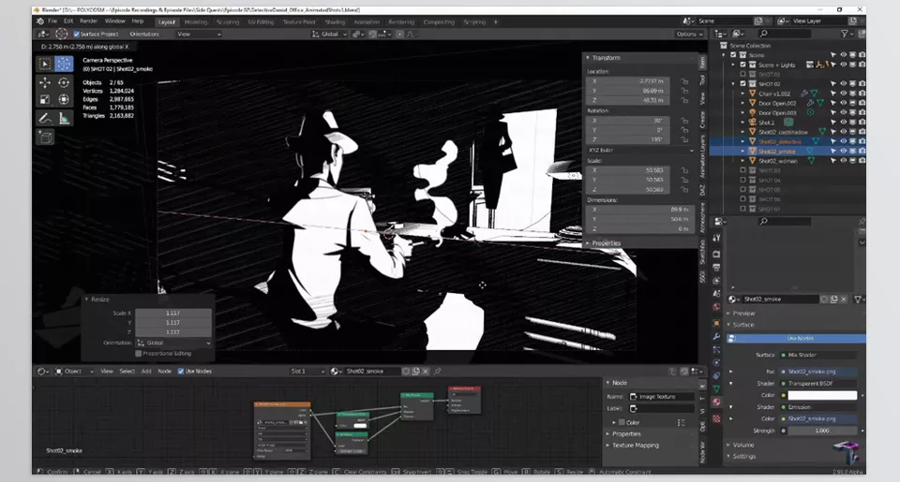The image size is (900, 482).
Task: Select the Move tool in viewport toolbar
Action: click(x=44, y=82)
